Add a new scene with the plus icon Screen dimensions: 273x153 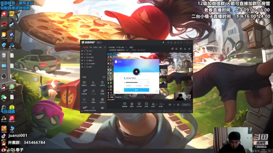pyautogui.click(x=105, y=47)
